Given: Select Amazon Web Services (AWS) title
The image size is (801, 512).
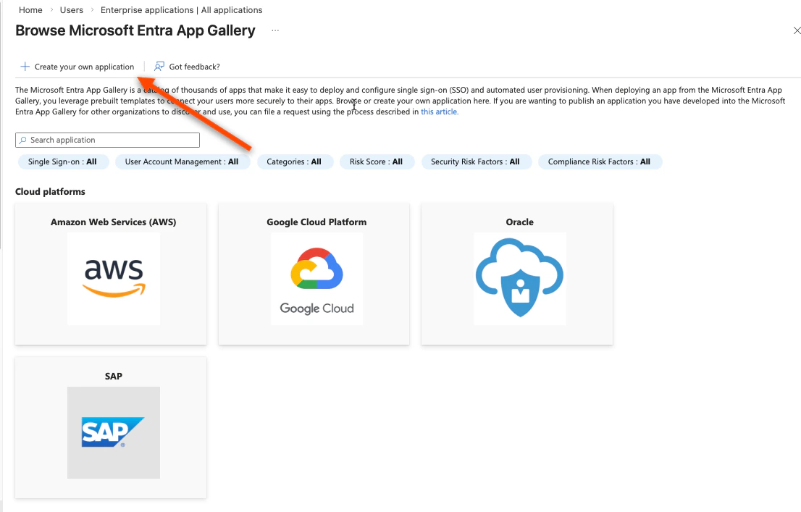Looking at the screenshot, I should [114, 222].
